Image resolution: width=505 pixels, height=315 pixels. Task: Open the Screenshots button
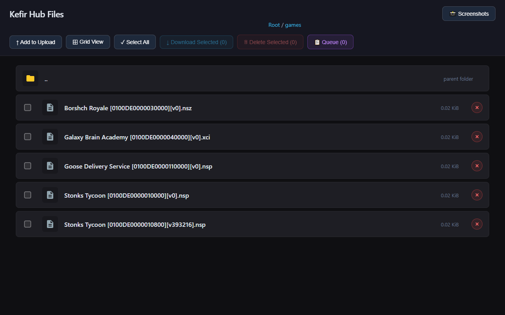coord(469,13)
